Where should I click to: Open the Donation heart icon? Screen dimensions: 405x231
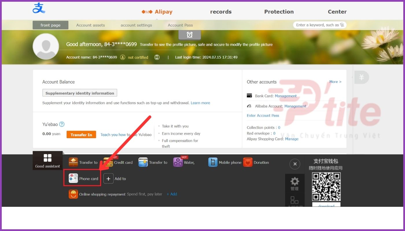[248, 162]
